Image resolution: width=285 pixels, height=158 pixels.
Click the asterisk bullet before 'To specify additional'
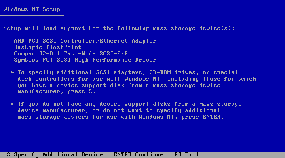click(12, 73)
